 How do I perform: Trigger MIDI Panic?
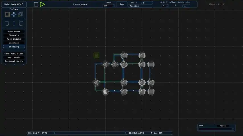click(x=14, y=57)
